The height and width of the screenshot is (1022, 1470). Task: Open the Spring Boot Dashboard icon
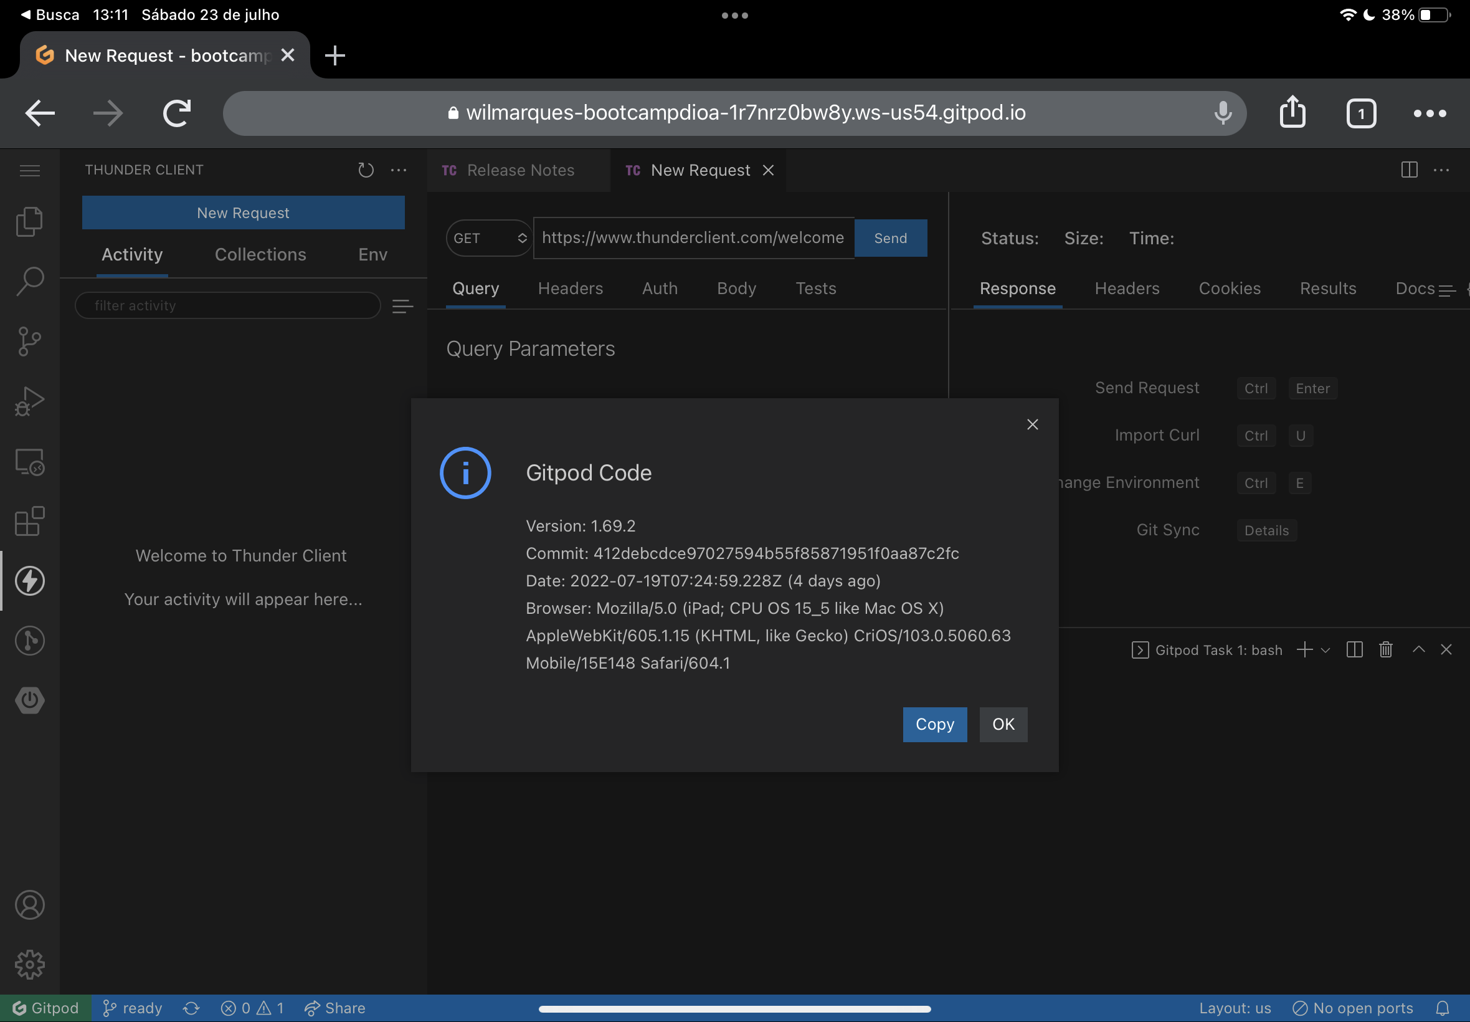[29, 700]
